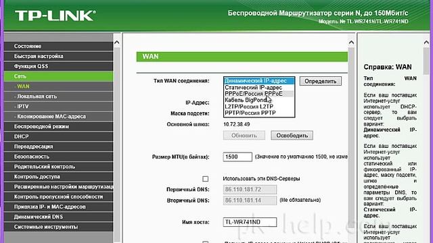Open Расширенные настройки маршрутизации section
The width and height of the screenshot is (433, 243).
(x=59, y=187)
